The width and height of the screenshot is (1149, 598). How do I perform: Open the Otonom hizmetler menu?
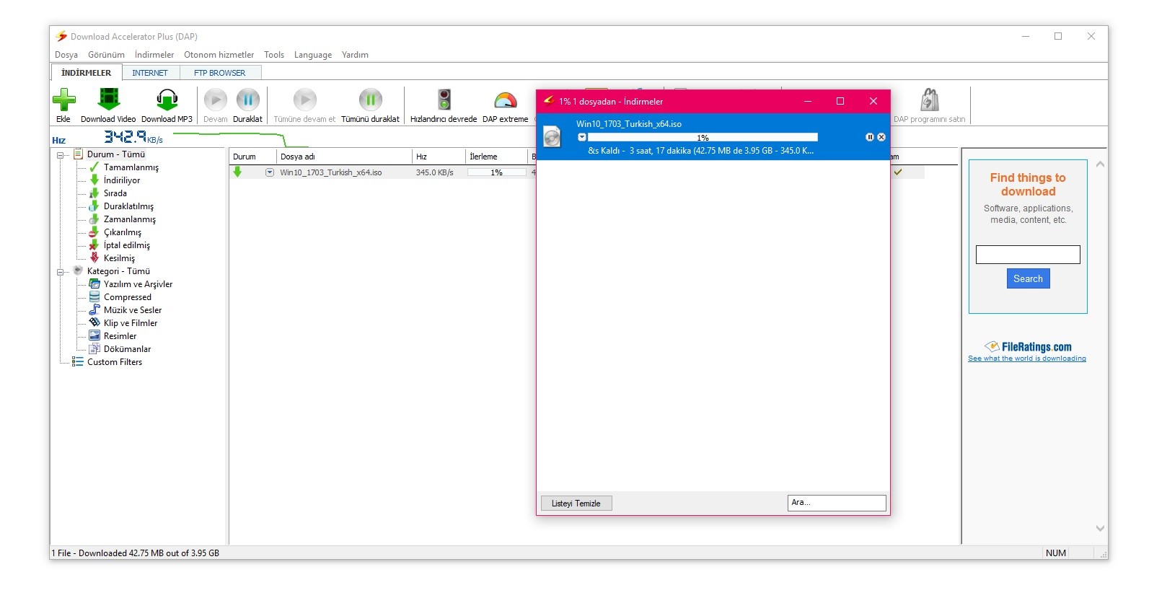click(219, 55)
